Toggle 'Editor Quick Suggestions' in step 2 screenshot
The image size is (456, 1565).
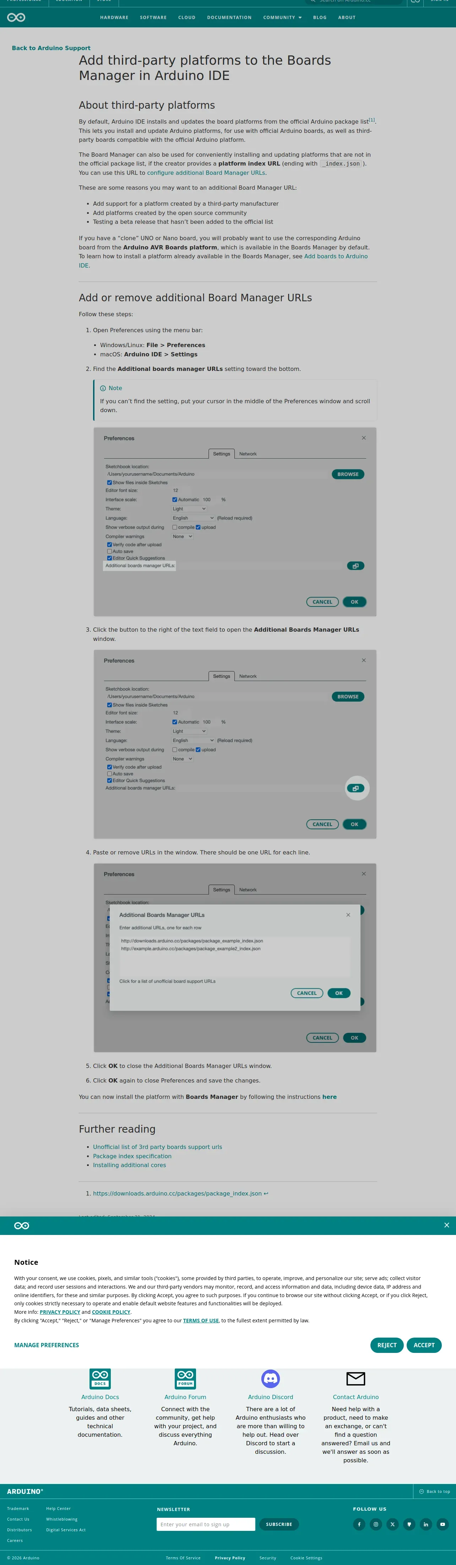point(109,558)
